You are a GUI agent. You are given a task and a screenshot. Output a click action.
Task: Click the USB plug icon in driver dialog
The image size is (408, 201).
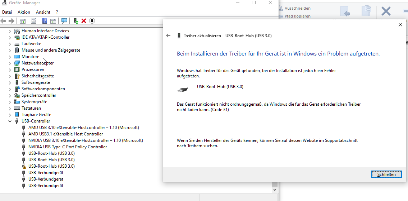[183, 90]
